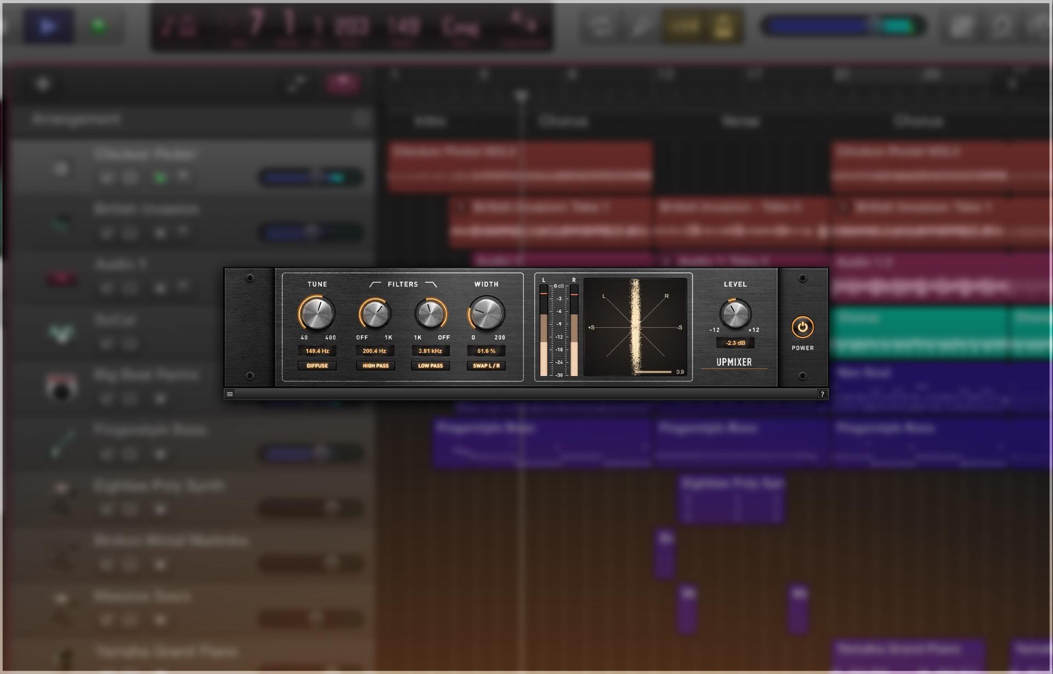Toggle the Diffuse button
Viewport: 1053px width, 674px height.
click(x=317, y=365)
